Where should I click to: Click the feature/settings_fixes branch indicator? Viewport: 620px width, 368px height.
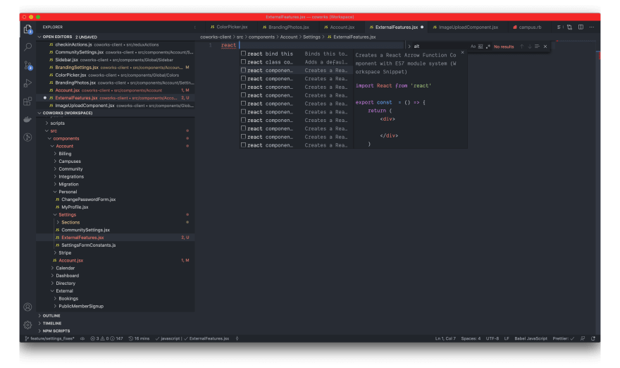point(50,338)
